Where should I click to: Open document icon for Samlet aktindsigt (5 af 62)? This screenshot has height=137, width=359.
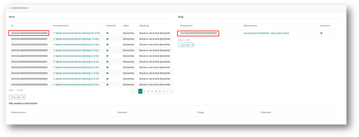(107, 62)
